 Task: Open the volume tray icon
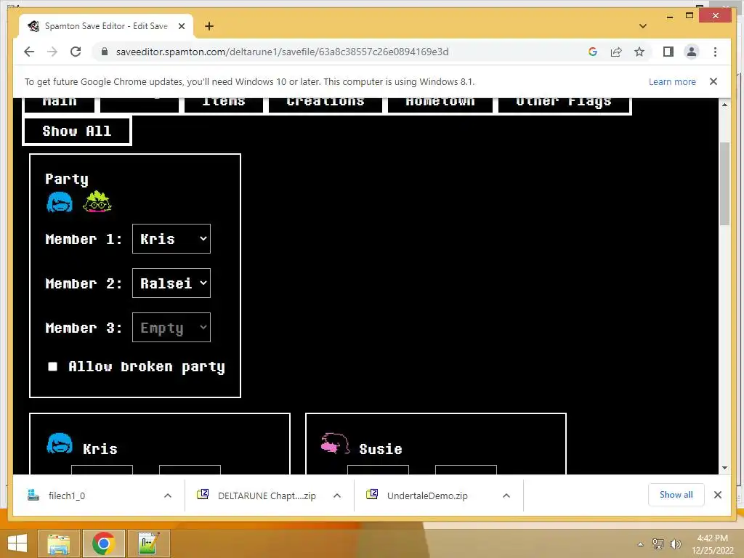(675, 543)
